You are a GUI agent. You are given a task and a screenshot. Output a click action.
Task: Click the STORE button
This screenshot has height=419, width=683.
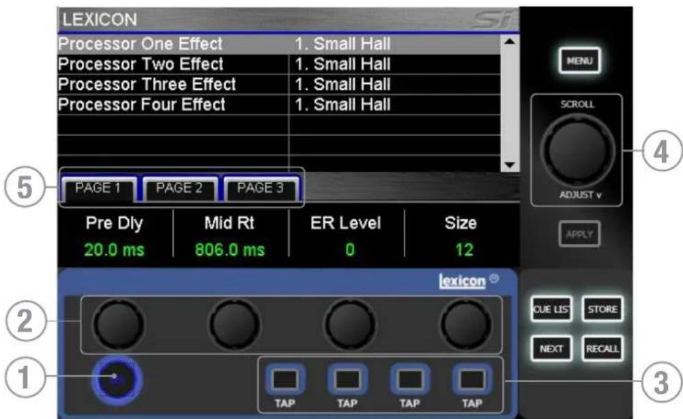click(602, 309)
